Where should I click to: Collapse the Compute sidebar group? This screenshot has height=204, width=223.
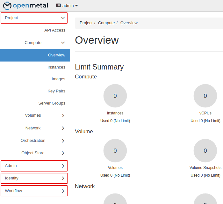pos(35,42)
